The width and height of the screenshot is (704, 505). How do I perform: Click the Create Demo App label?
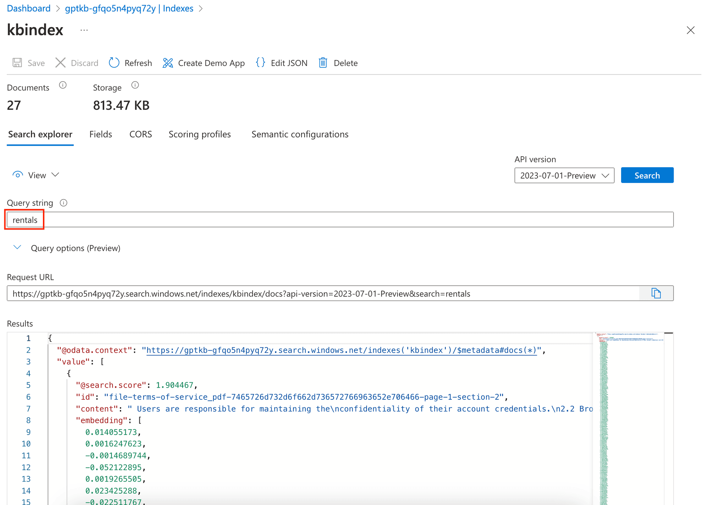click(211, 63)
